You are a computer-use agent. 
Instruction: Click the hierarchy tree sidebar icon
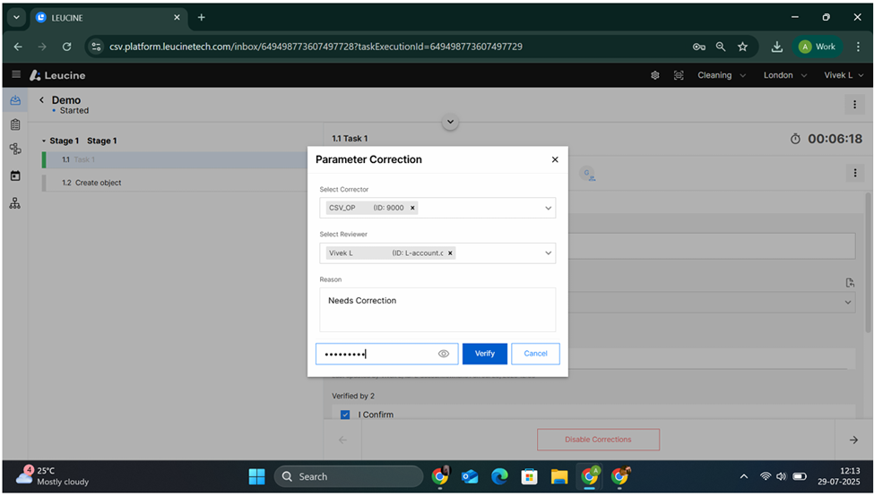point(15,203)
